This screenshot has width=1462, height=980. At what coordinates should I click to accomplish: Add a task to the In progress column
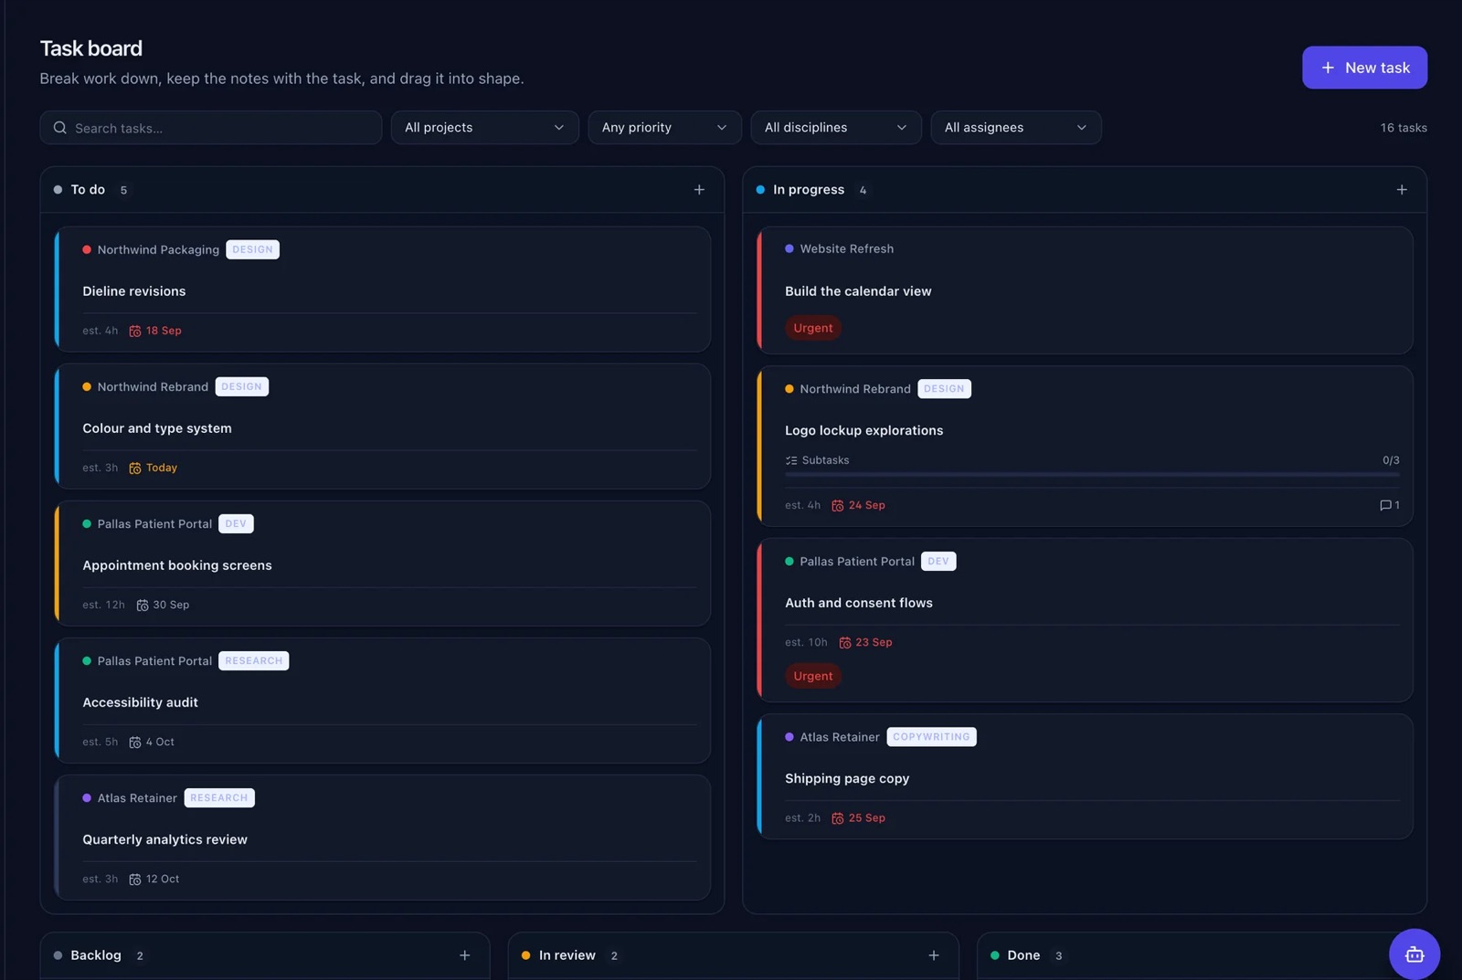(x=1401, y=190)
